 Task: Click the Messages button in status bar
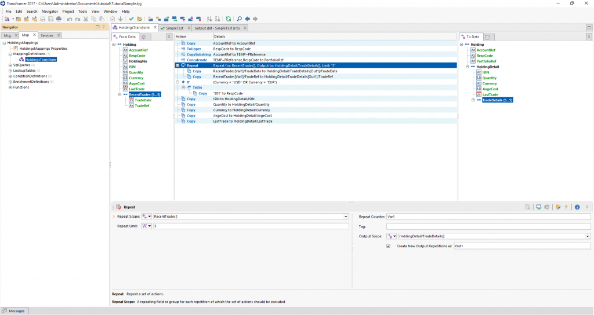tap(15, 311)
